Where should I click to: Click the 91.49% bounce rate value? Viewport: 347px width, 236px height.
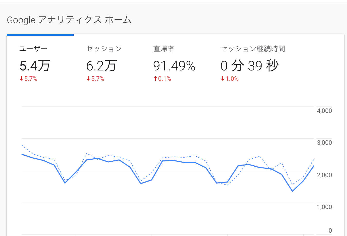click(174, 66)
